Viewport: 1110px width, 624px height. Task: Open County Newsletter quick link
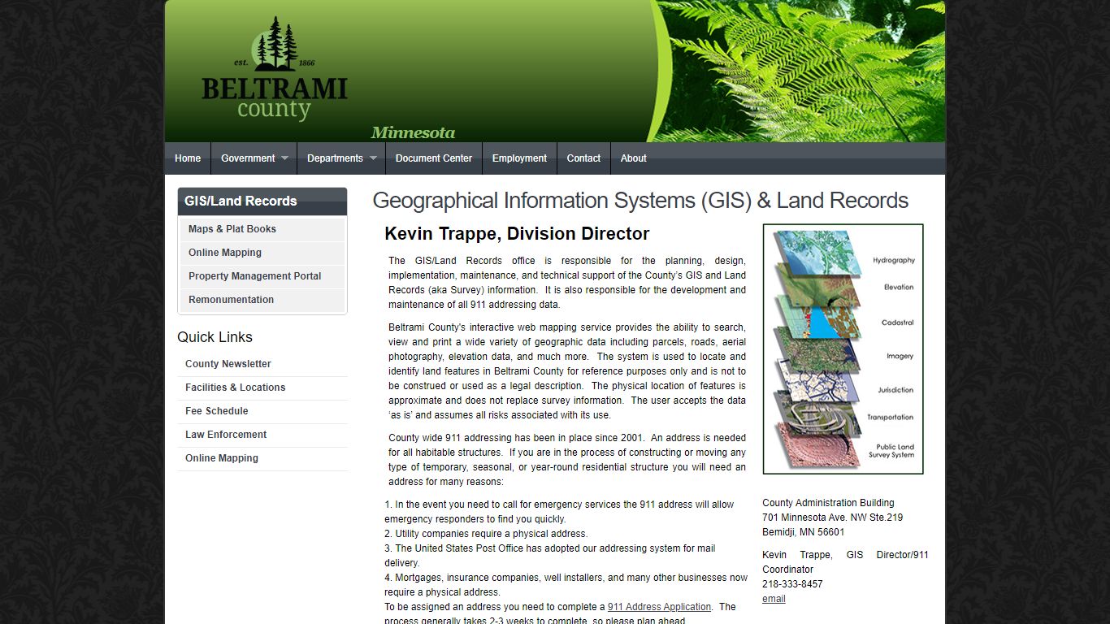[x=262, y=364]
